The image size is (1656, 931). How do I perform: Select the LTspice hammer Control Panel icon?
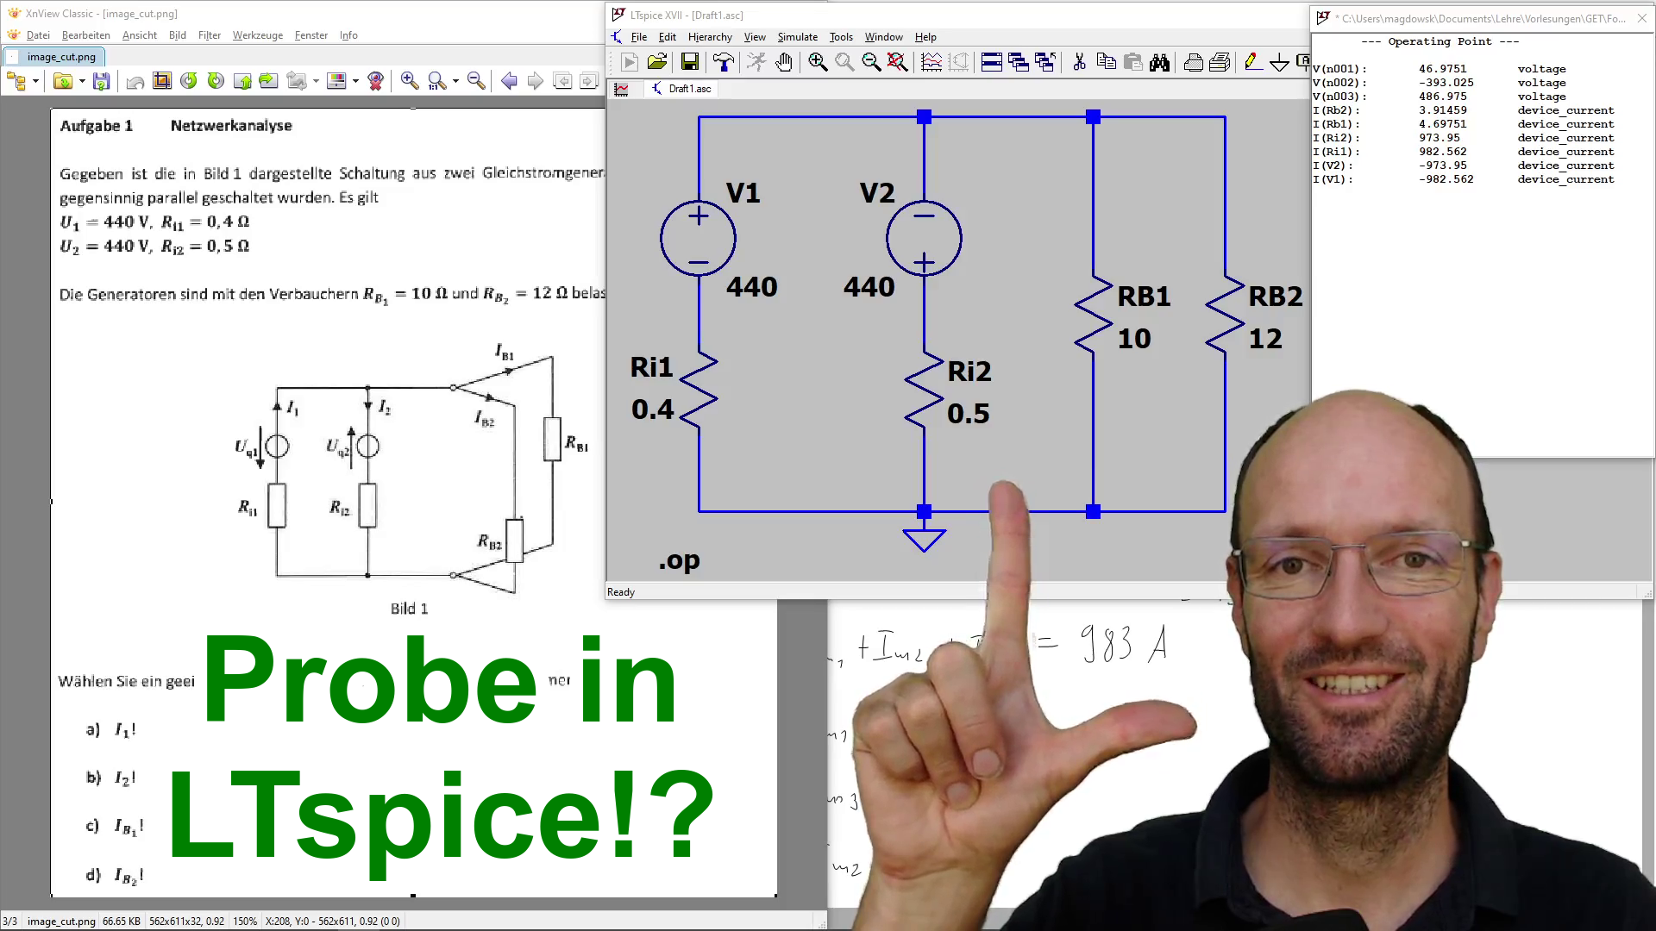723,62
